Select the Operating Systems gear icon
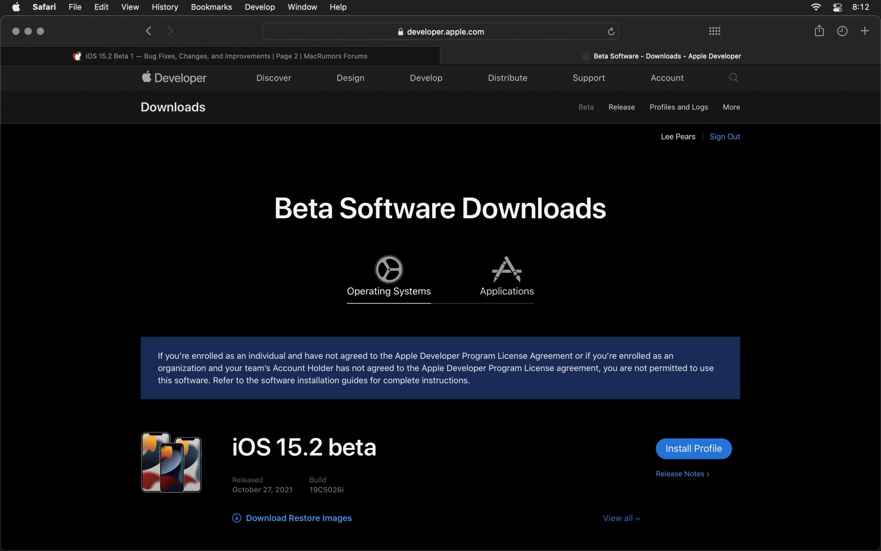Viewport: 881px width, 551px height. tap(389, 269)
